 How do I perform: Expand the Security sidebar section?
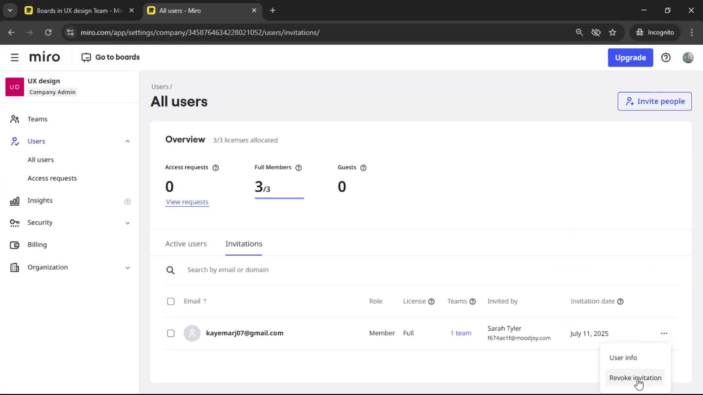click(x=127, y=223)
